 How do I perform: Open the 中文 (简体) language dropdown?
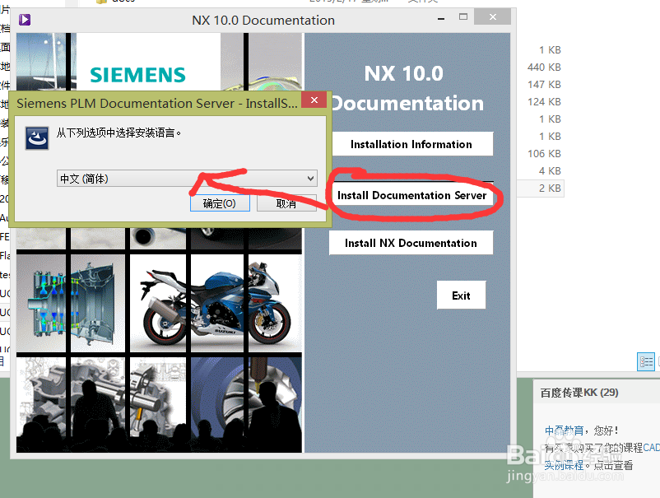[187, 179]
